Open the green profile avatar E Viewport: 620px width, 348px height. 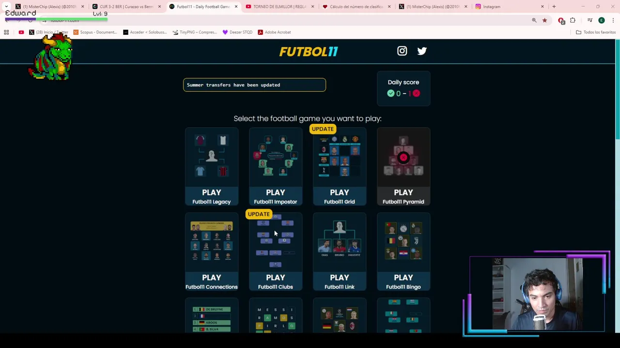point(602,20)
